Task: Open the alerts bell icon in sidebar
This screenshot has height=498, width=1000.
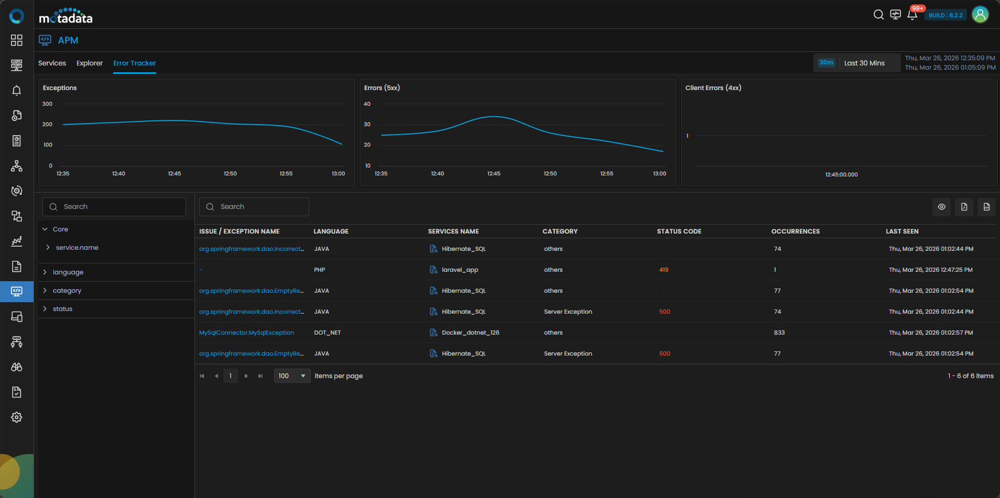Action: (x=17, y=91)
